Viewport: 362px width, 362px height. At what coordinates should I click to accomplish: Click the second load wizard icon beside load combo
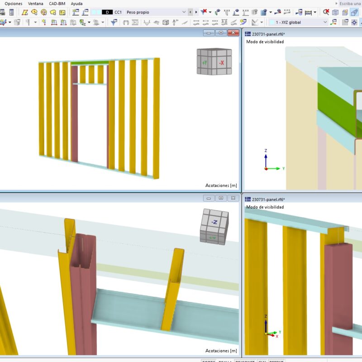coord(85,12)
